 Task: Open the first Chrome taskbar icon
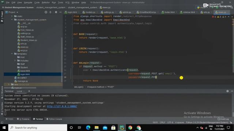130,128
